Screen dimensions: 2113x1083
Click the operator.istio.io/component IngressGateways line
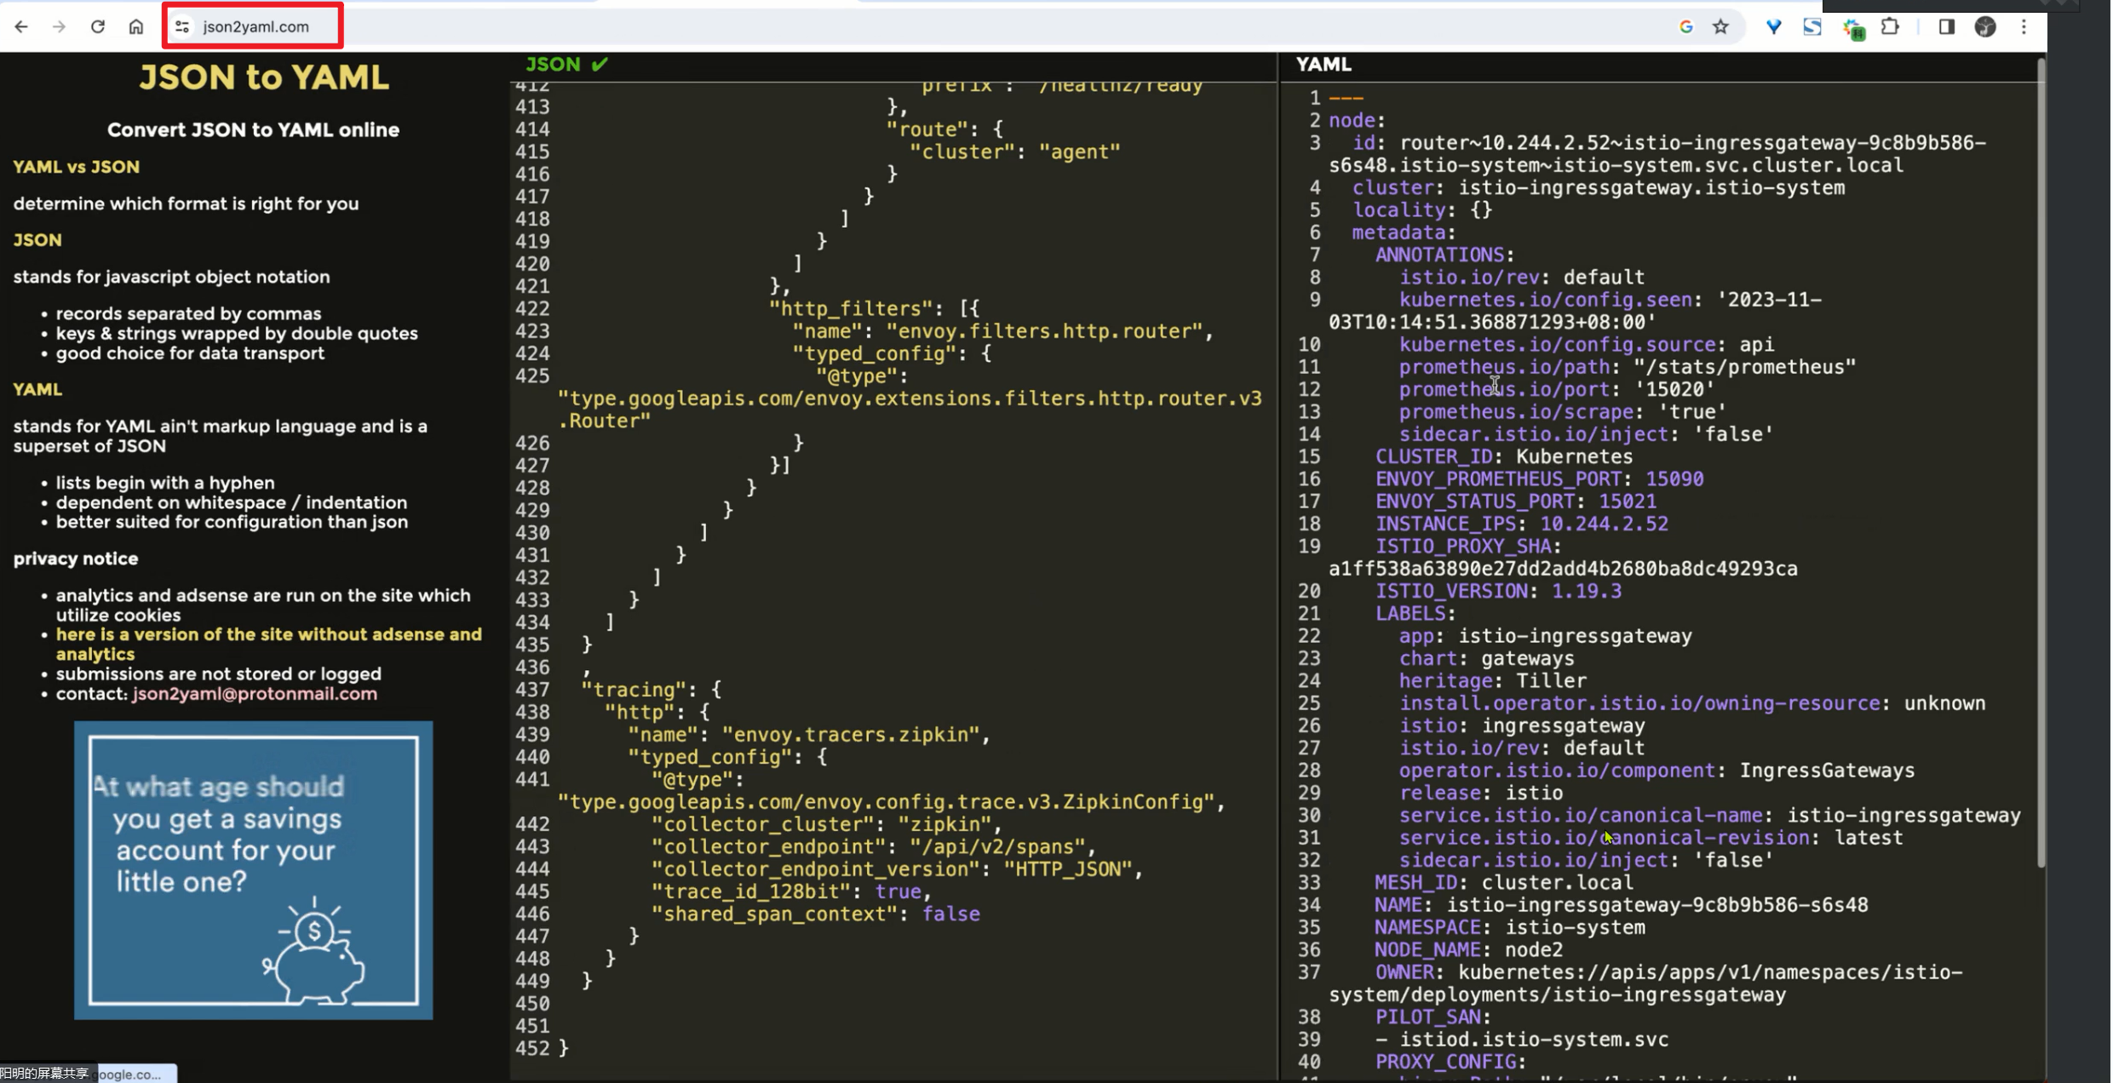[1657, 771]
